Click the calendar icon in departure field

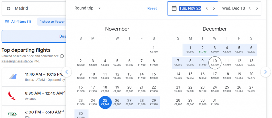(174, 8)
